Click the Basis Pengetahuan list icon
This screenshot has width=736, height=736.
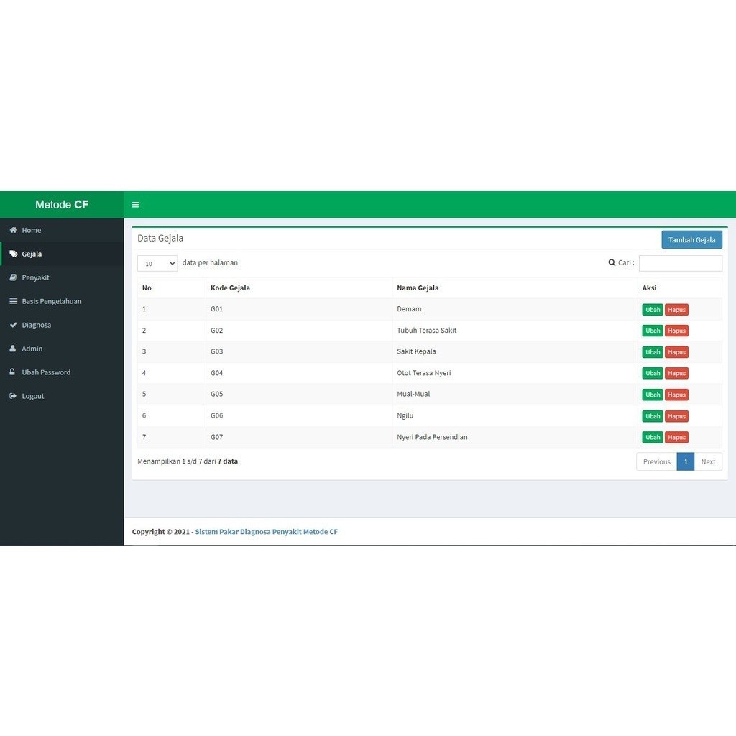[x=13, y=301]
